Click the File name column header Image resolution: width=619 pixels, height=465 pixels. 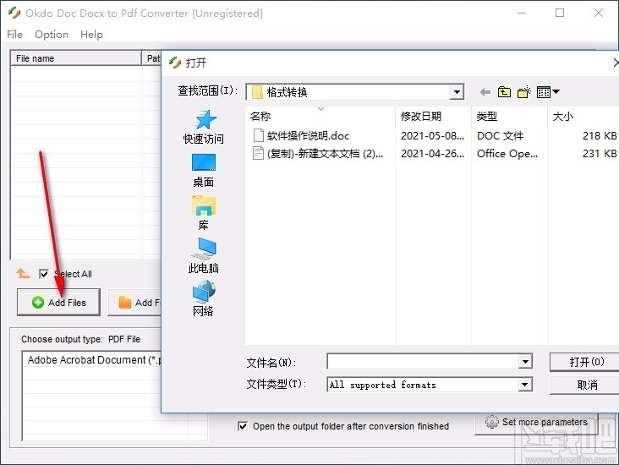pyautogui.click(x=76, y=58)
